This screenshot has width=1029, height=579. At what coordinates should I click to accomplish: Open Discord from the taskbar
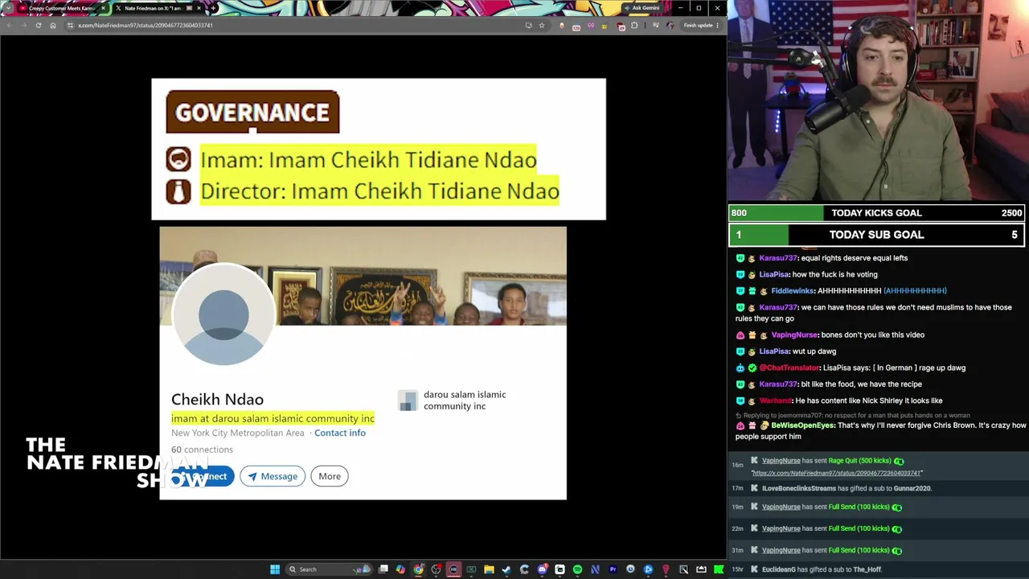[x=542, y=569]
